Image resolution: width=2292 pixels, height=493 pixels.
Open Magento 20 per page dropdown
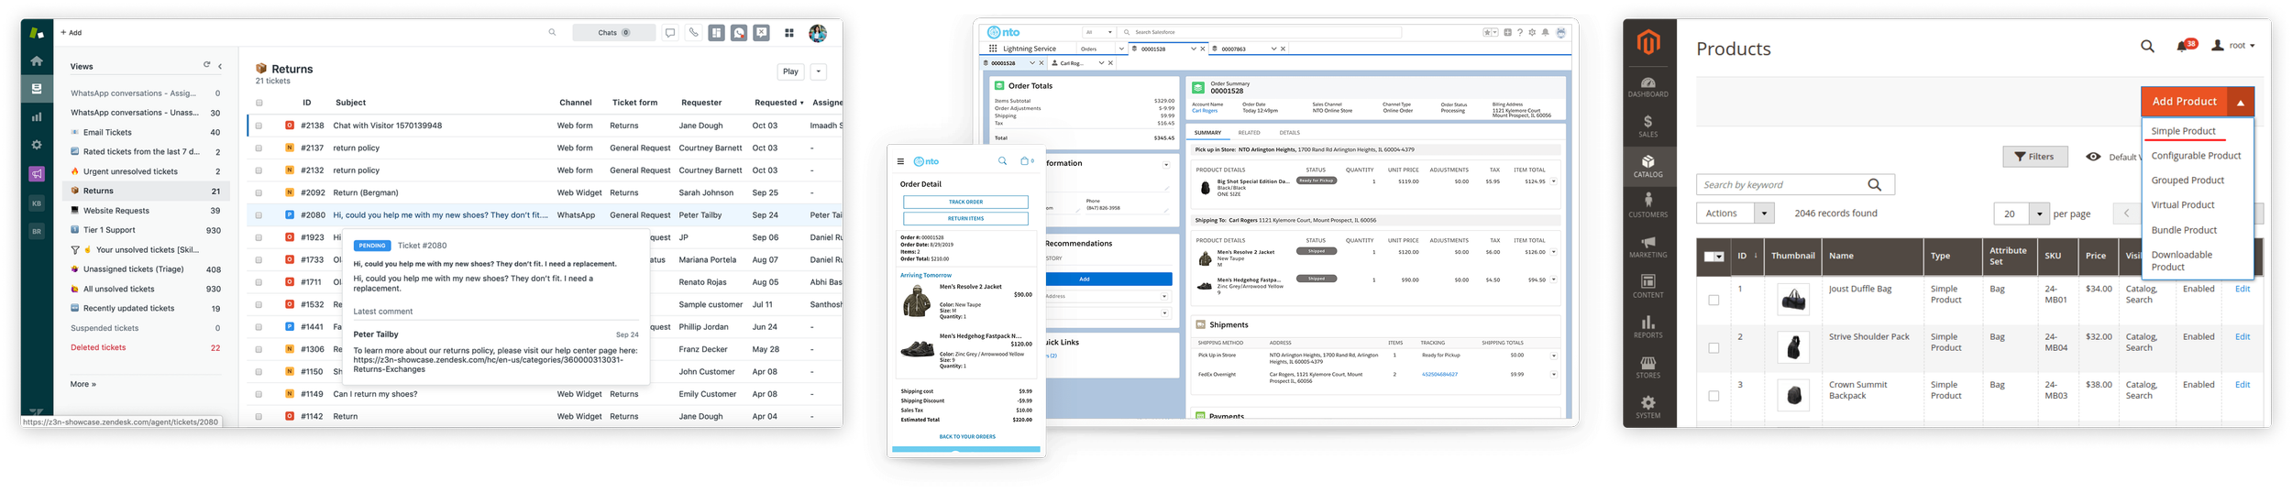coord(2021,214)
